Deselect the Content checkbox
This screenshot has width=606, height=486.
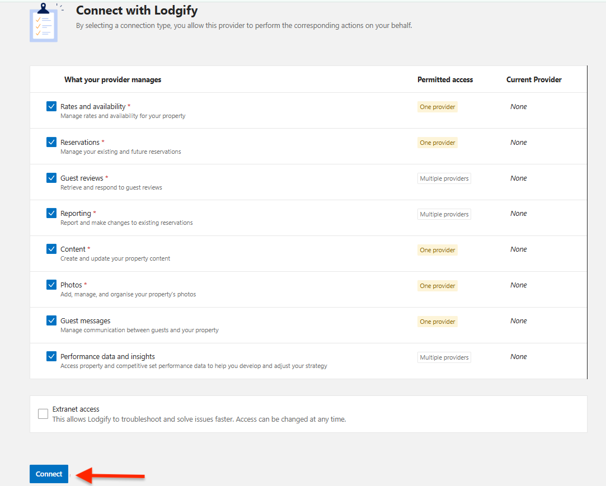(51, 249)
